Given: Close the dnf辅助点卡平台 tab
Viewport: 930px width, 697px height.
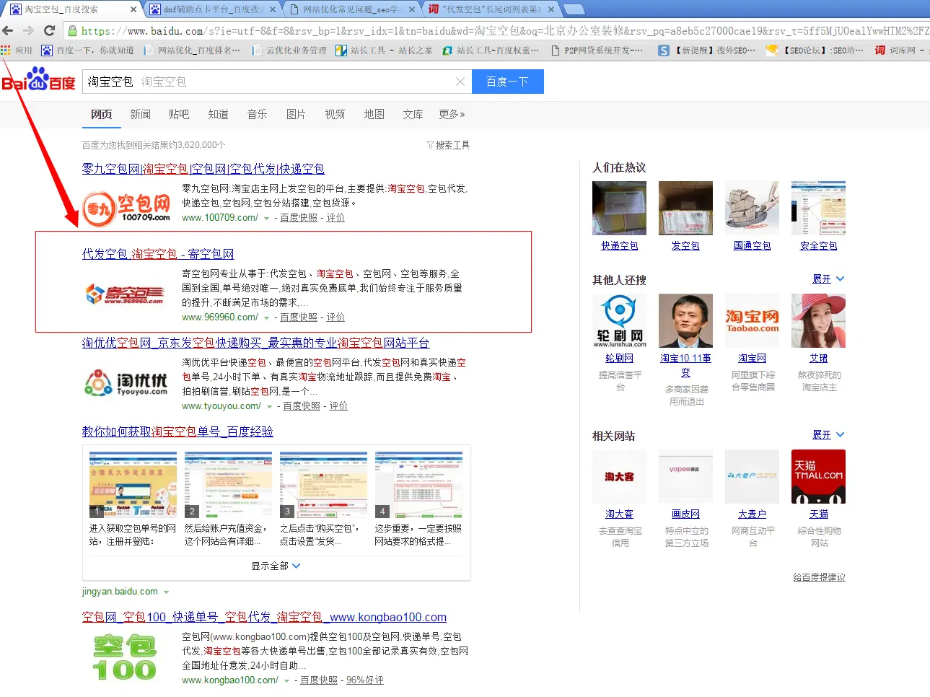Looking at the screenshot, I should (x=273, y=9).
